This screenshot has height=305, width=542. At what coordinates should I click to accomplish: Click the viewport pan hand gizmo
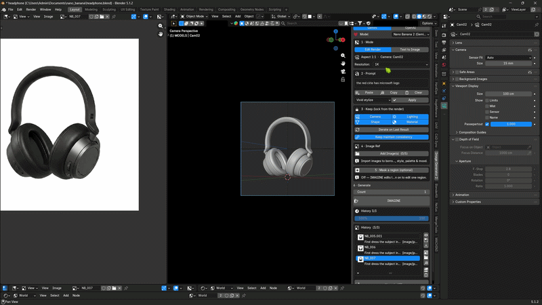pos(343,64)
